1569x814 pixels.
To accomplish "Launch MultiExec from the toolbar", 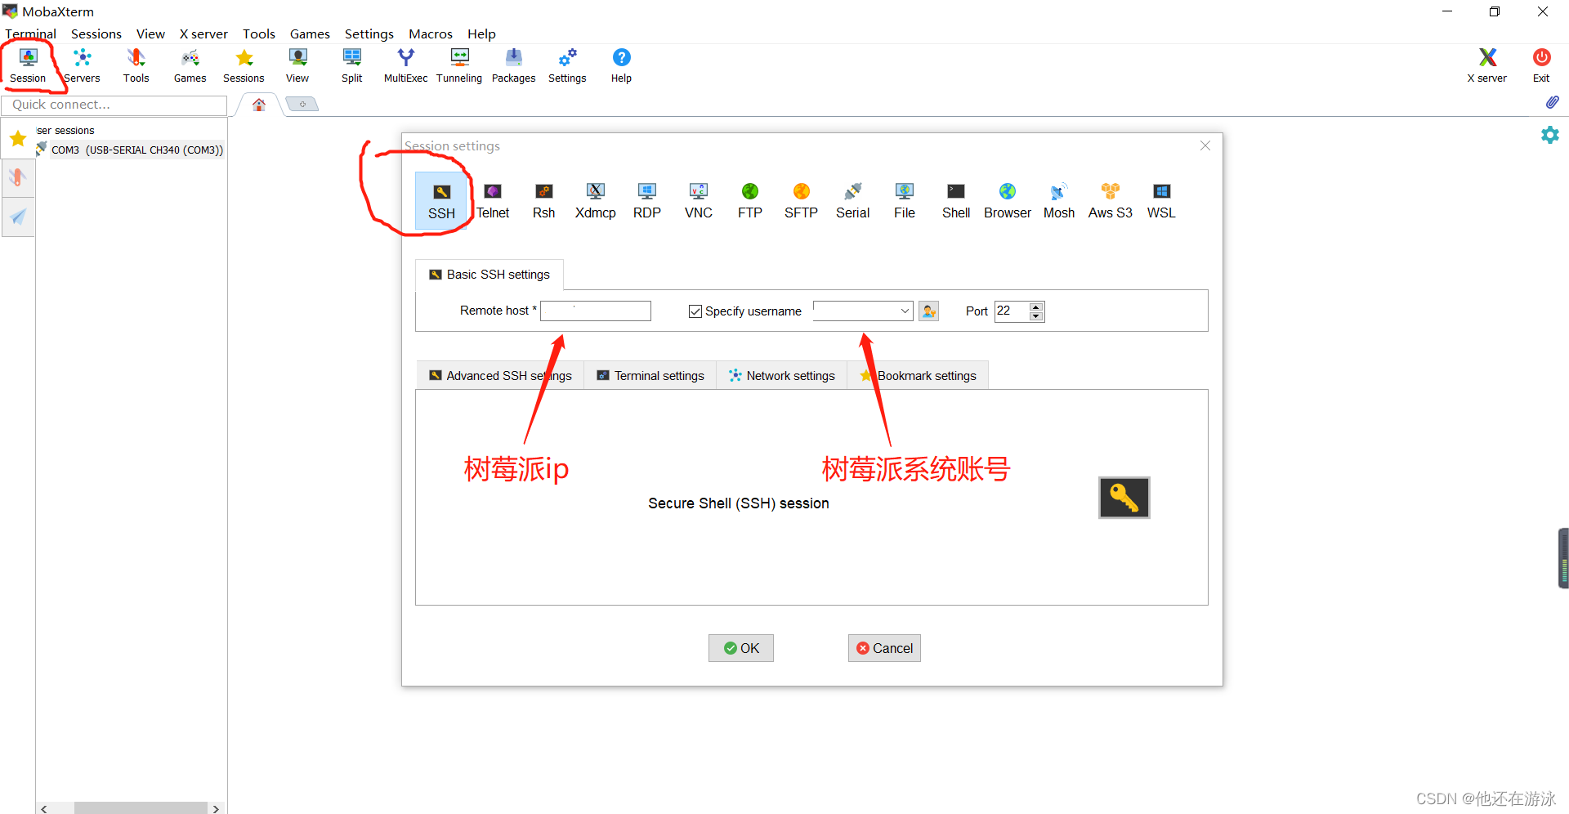I will [x=405, y=65].
